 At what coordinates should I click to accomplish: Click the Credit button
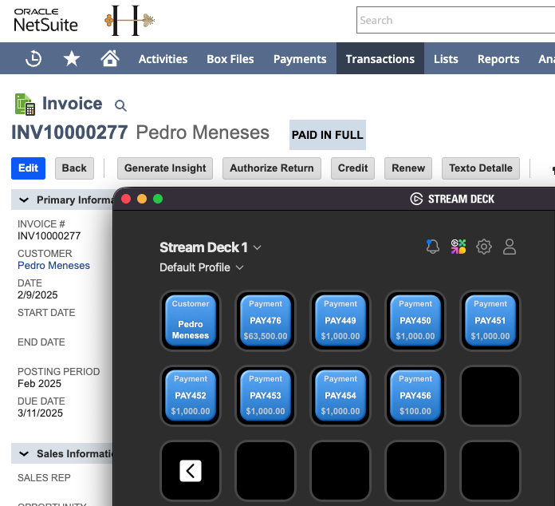click(353, 168)
